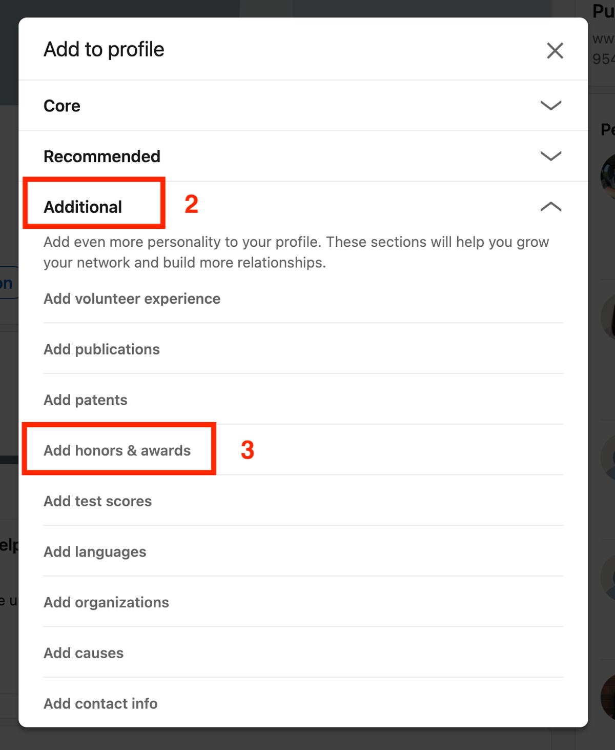Close the Add to profile dialog
This screenshot has height=750, width=615.
click(555, 51)
